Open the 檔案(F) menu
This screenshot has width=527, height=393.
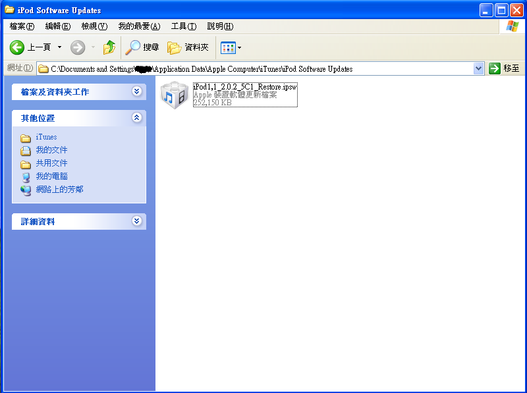click(x=22, y=26)
